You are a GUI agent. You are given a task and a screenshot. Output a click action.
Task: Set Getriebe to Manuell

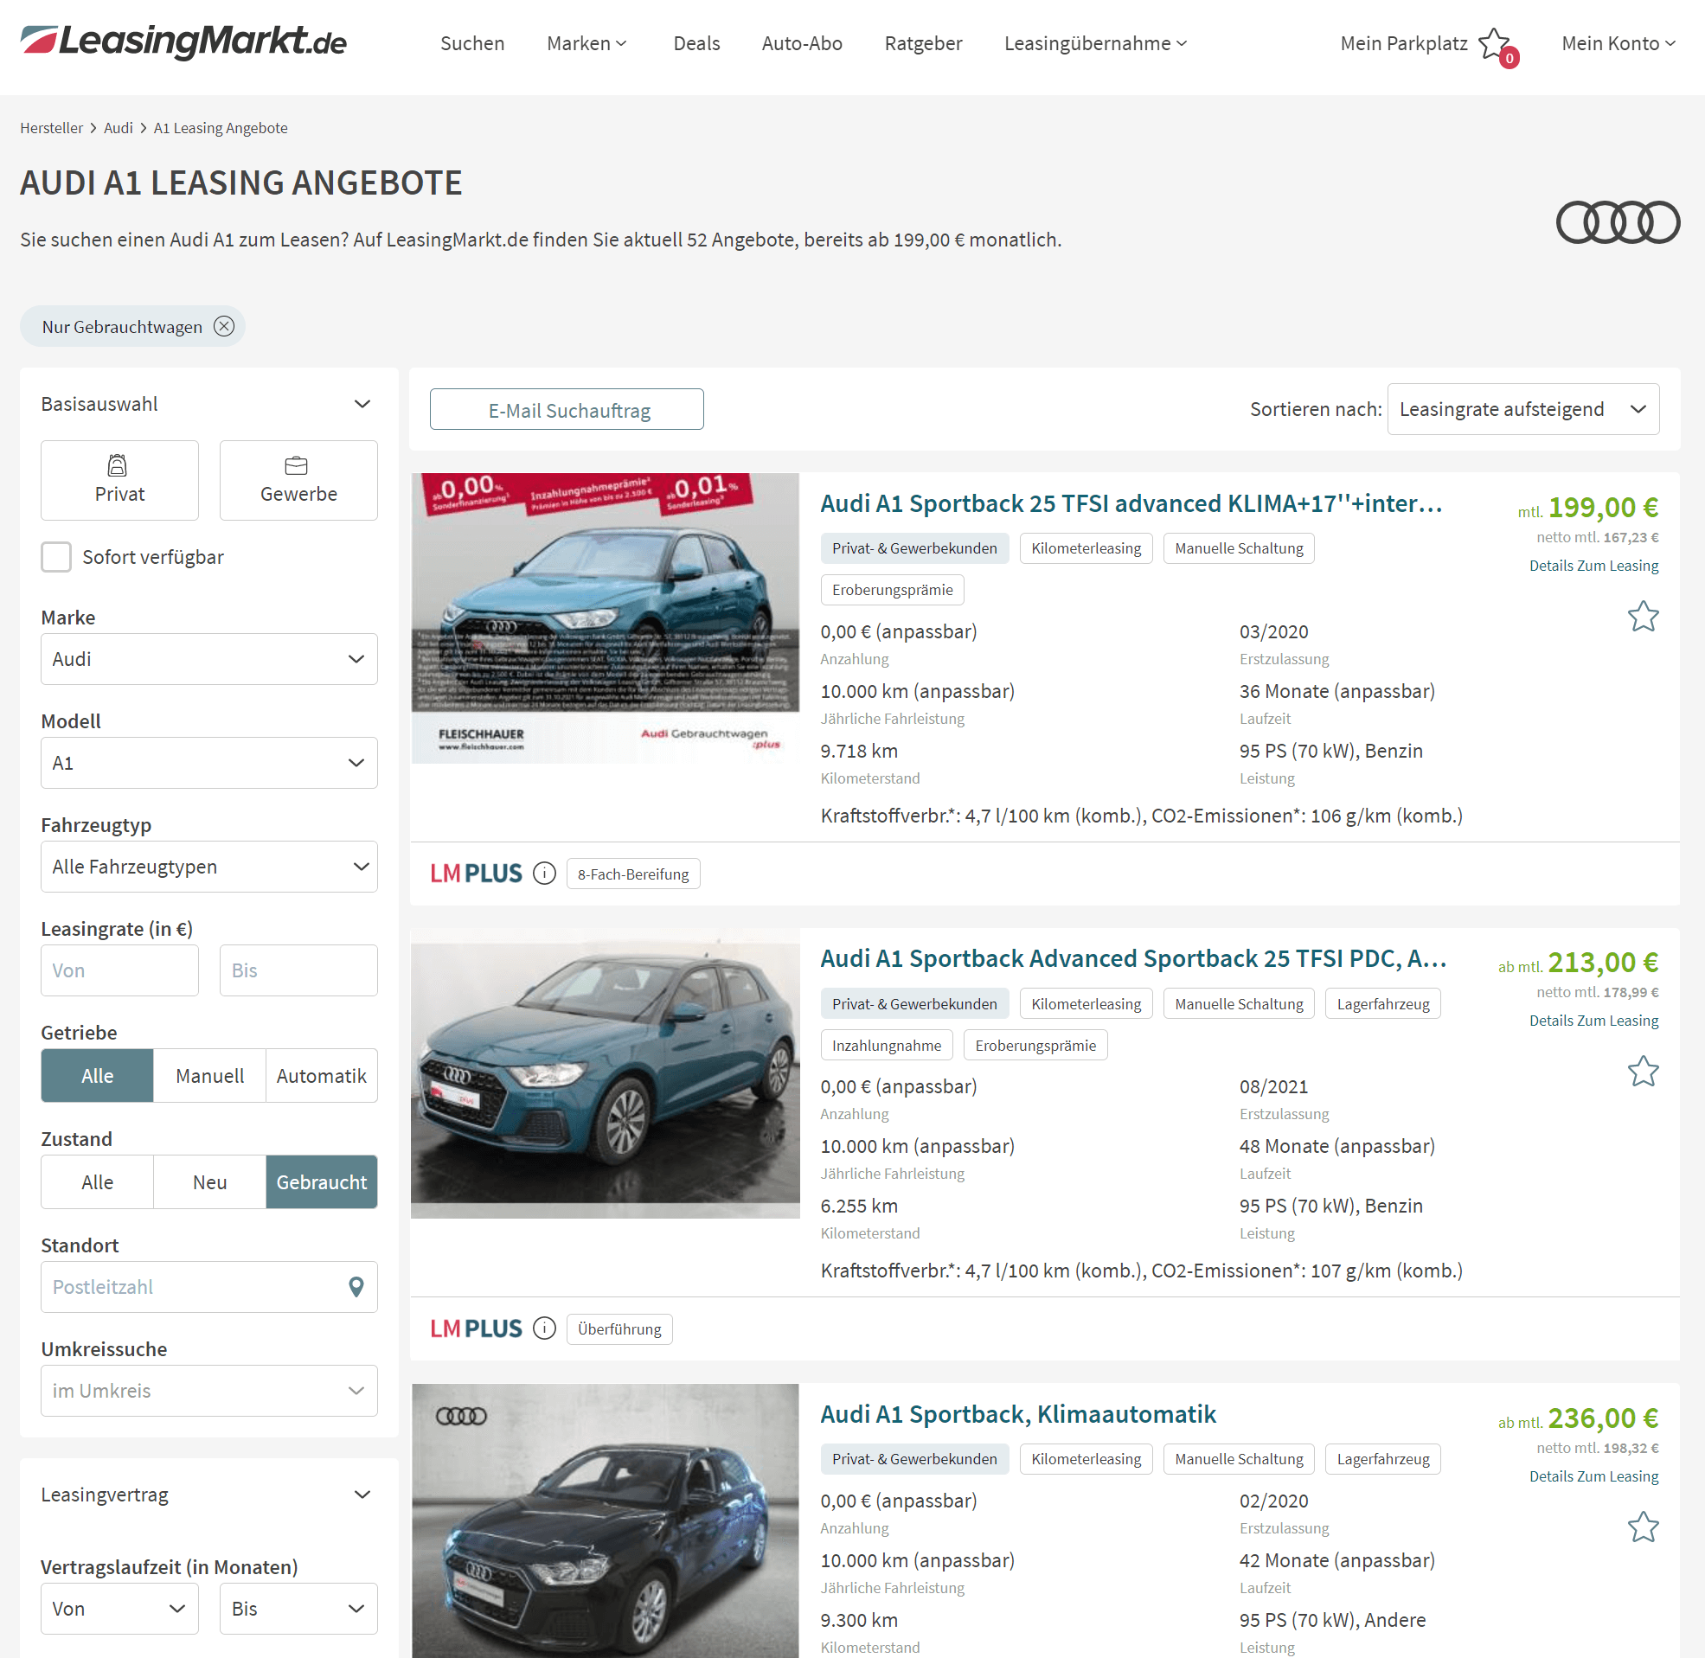210,1076
